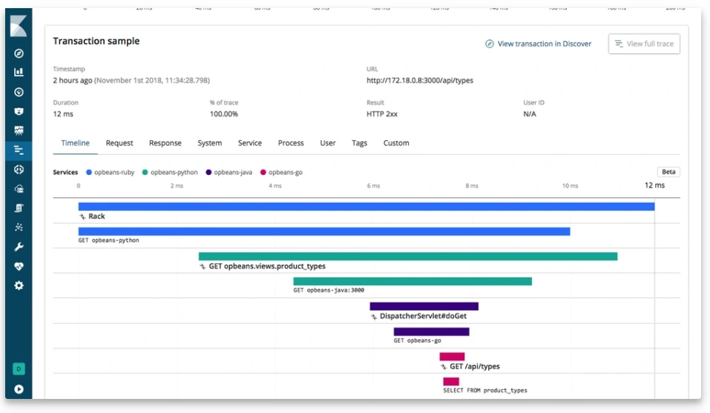
Task: Open Dashboard gauge sidebar icon
Action: click(x=19, y=92)
